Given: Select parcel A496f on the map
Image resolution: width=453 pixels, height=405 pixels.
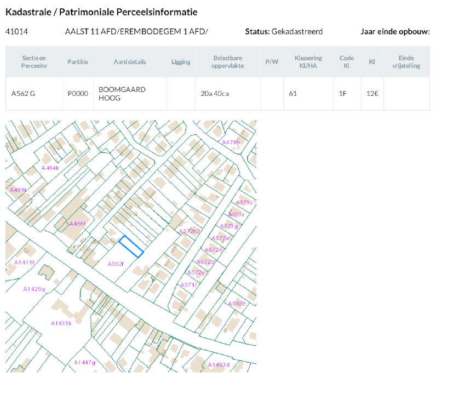Looking at the screenshot, I should [77, 224].
